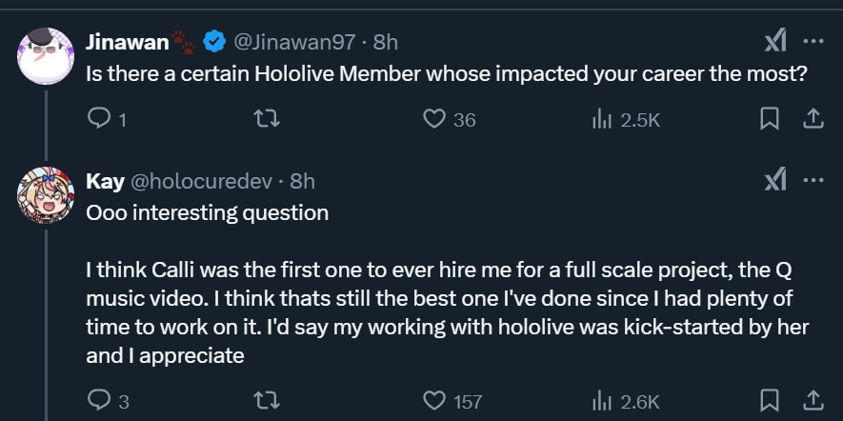Bookmark Jinawan's tweet

pyautogui.click(x=771, y=119)
